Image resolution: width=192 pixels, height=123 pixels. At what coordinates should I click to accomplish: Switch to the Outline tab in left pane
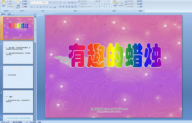[9, 13]
